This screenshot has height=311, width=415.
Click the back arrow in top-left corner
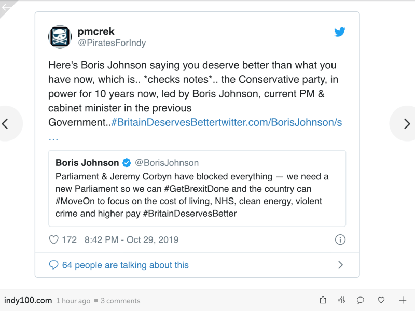(7, 7)
